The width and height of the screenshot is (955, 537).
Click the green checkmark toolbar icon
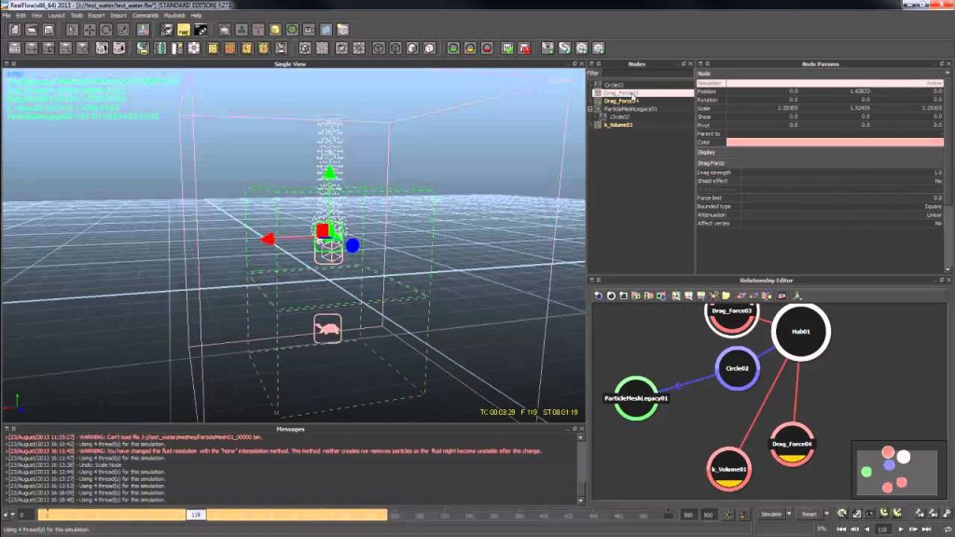click(x=507, y=48)
